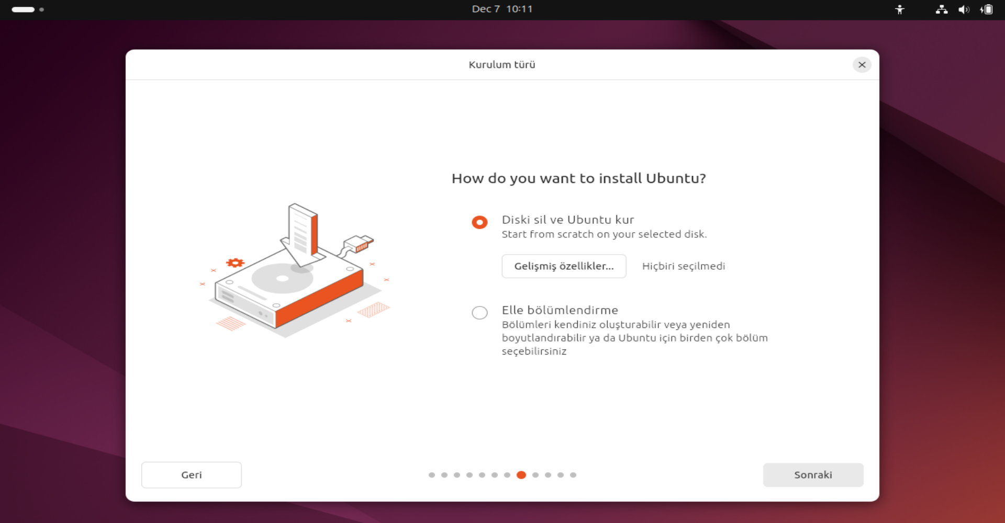
Task: Click the 'Hiçbiri seçilmedi' status text
Action: pos(683,266)
